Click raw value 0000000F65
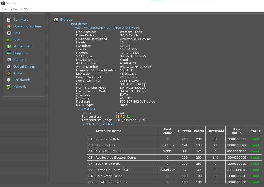 pos(236,145)
